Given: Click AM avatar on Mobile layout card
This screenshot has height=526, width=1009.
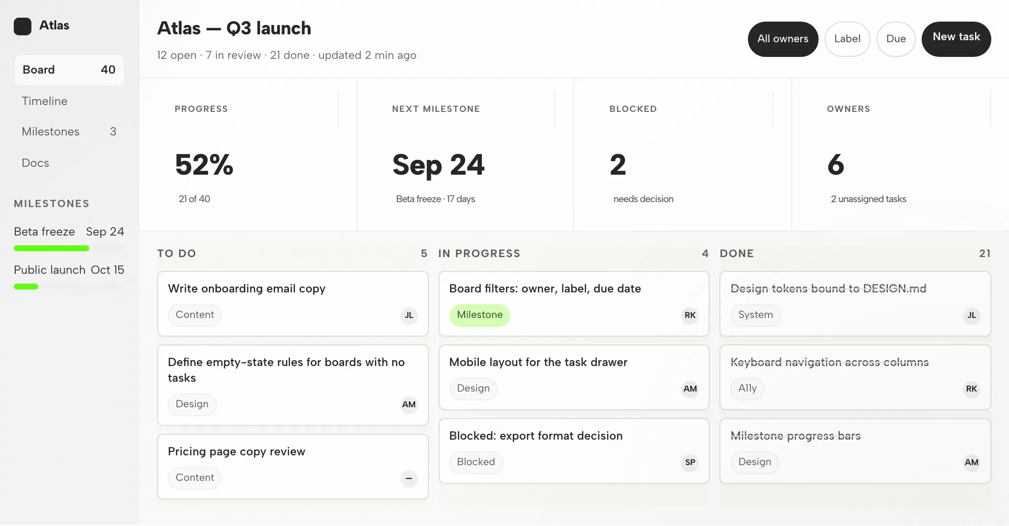Looking at the screenshot, I should [690, 389].
